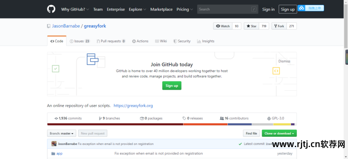Image resolution: width=348 pixels, height=159 pixels.
Task: Click the green commit status checkmark
Action: pos(240,144)
